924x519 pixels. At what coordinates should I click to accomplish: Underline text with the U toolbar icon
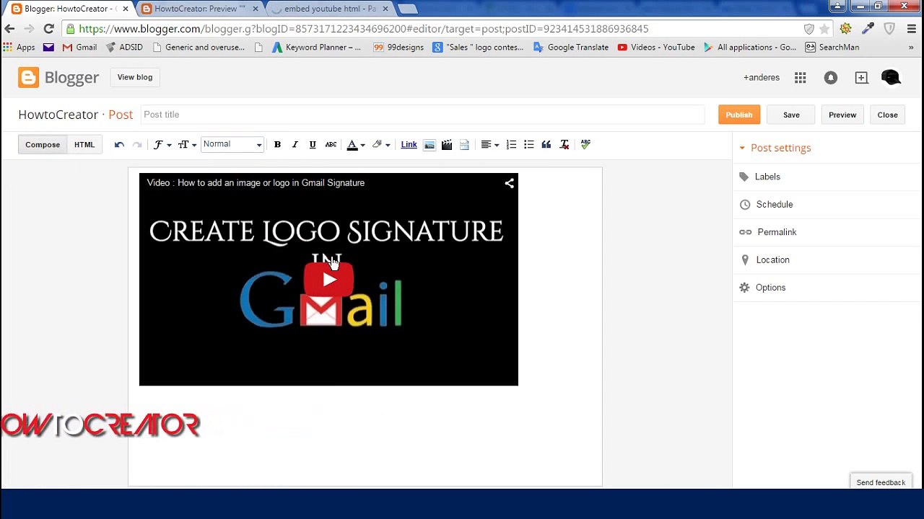click(x=313, y=145)
